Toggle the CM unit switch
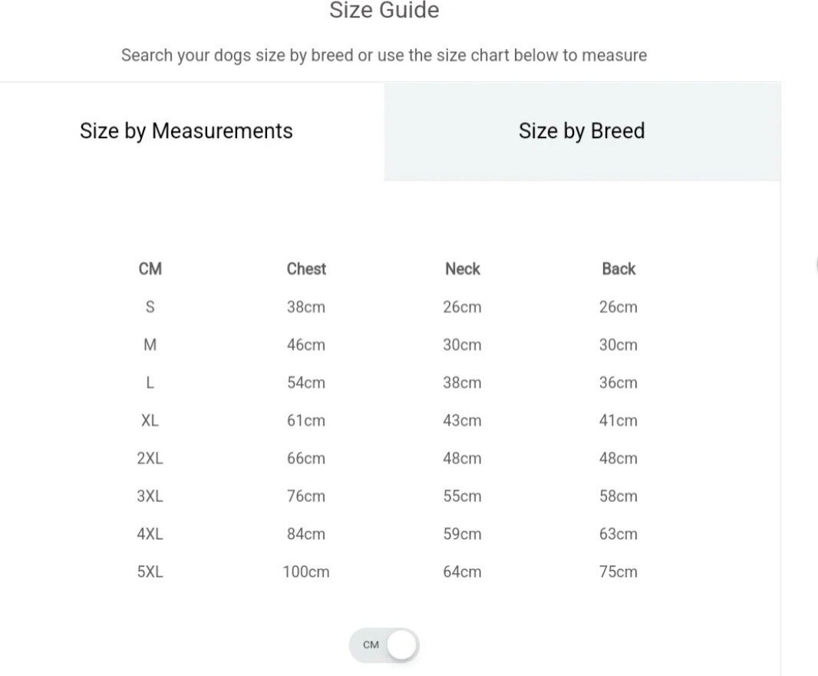 click(384, 645)
